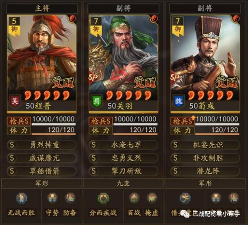Select the 百战 skill icon
The image size is (248, 225).
click(134, 198)
